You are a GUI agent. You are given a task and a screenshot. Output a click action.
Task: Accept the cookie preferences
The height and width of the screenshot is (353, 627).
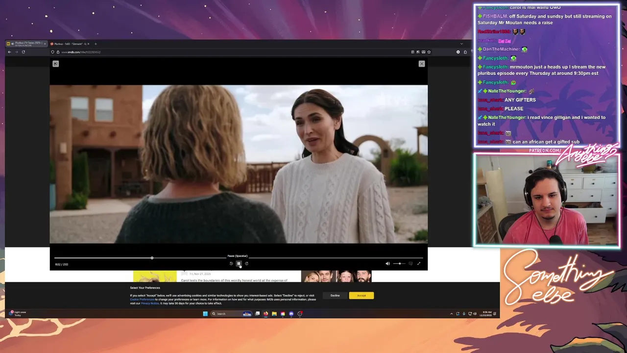pyautogui.click(x=362, y=296)
